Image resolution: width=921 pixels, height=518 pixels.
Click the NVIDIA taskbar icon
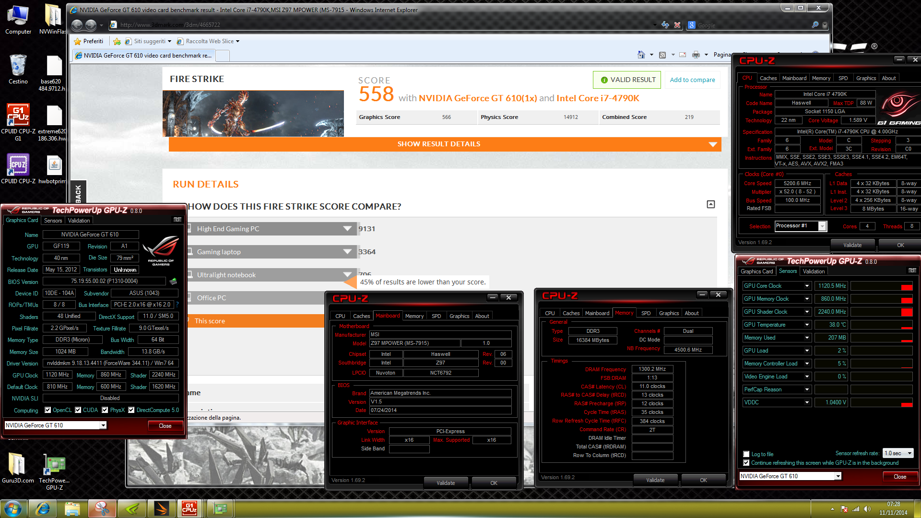(x=131, y=508)
